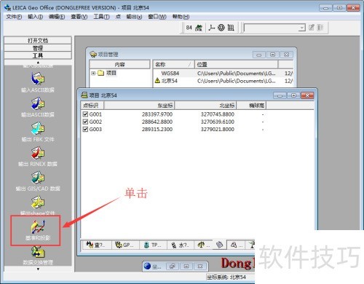Viewport: 364px width, 284px height.
Task: Click the warning icon beside 北京54 in 项目管理
Action: coord(157,81)
